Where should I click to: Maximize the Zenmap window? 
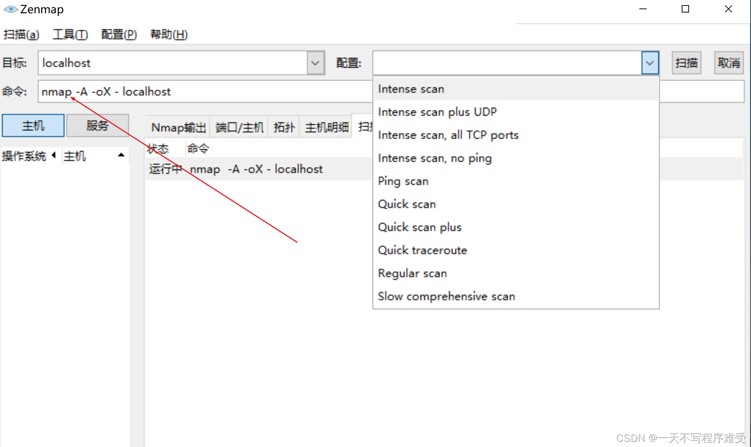pos(685,9)
